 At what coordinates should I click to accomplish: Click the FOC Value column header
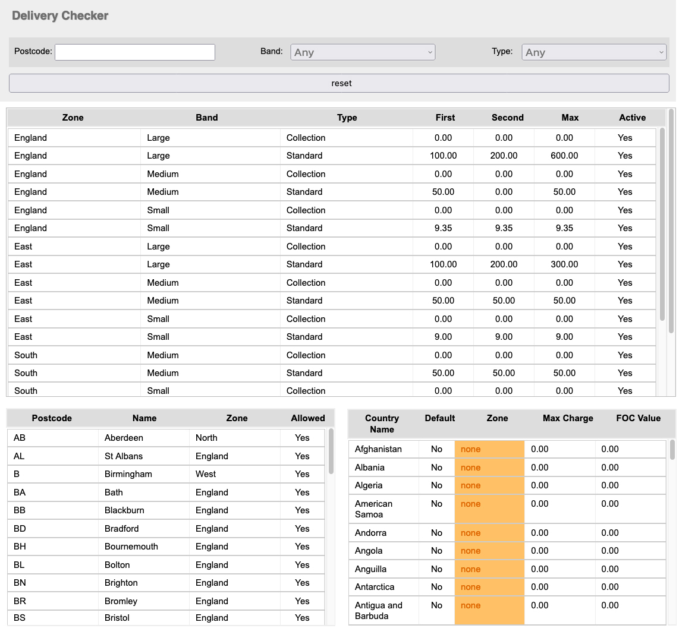coord(638,418)
